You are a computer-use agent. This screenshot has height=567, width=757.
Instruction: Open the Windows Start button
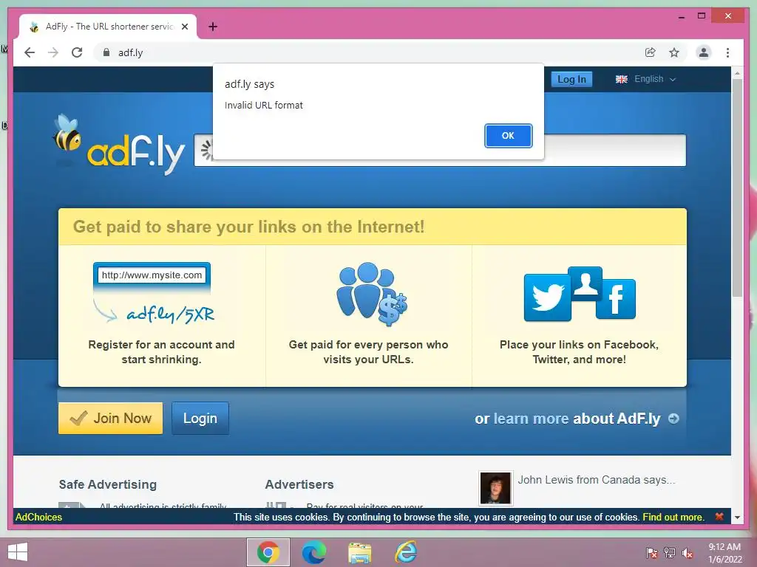(18, 552)
